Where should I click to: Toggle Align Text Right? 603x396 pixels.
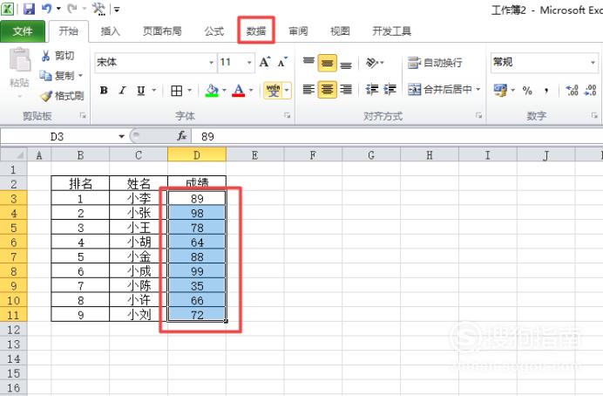(346, 90)
